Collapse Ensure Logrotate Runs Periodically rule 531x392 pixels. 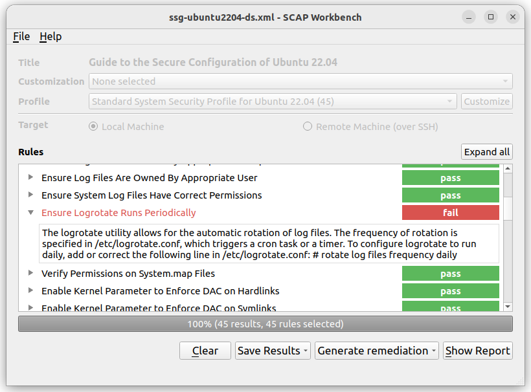point(31,213)
